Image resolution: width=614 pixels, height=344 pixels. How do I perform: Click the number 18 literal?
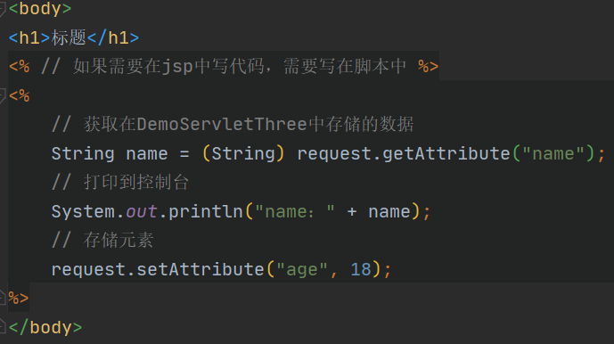(361, 269)
